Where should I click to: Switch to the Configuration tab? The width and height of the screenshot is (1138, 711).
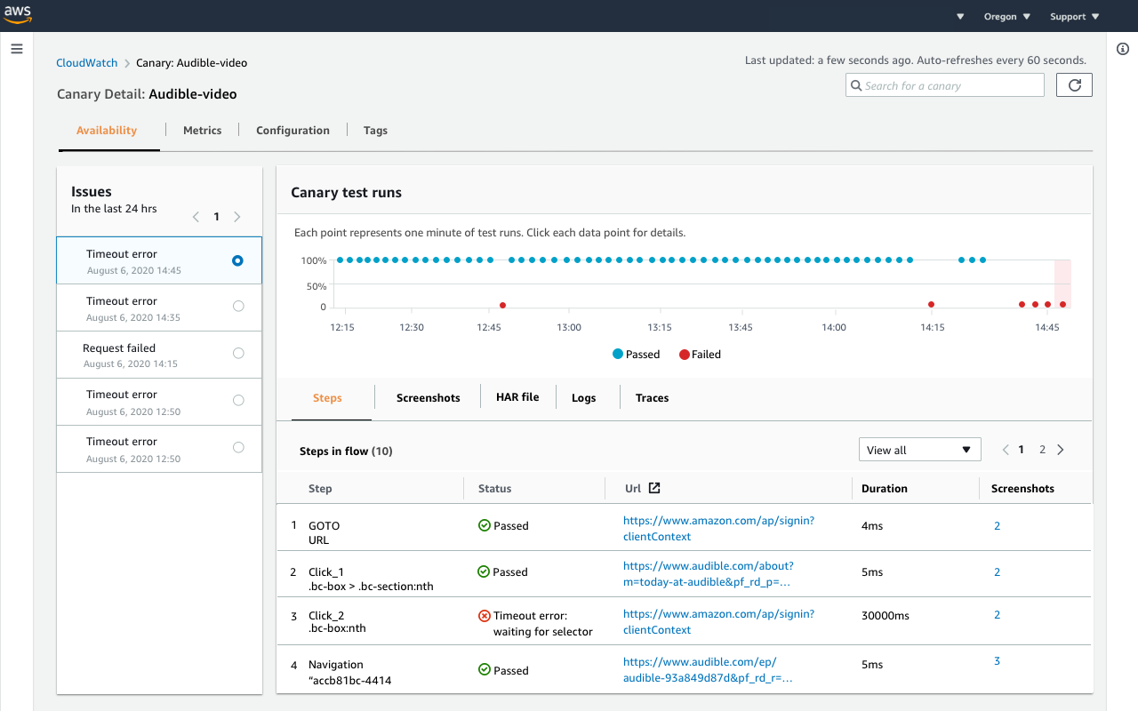[293, 130]
